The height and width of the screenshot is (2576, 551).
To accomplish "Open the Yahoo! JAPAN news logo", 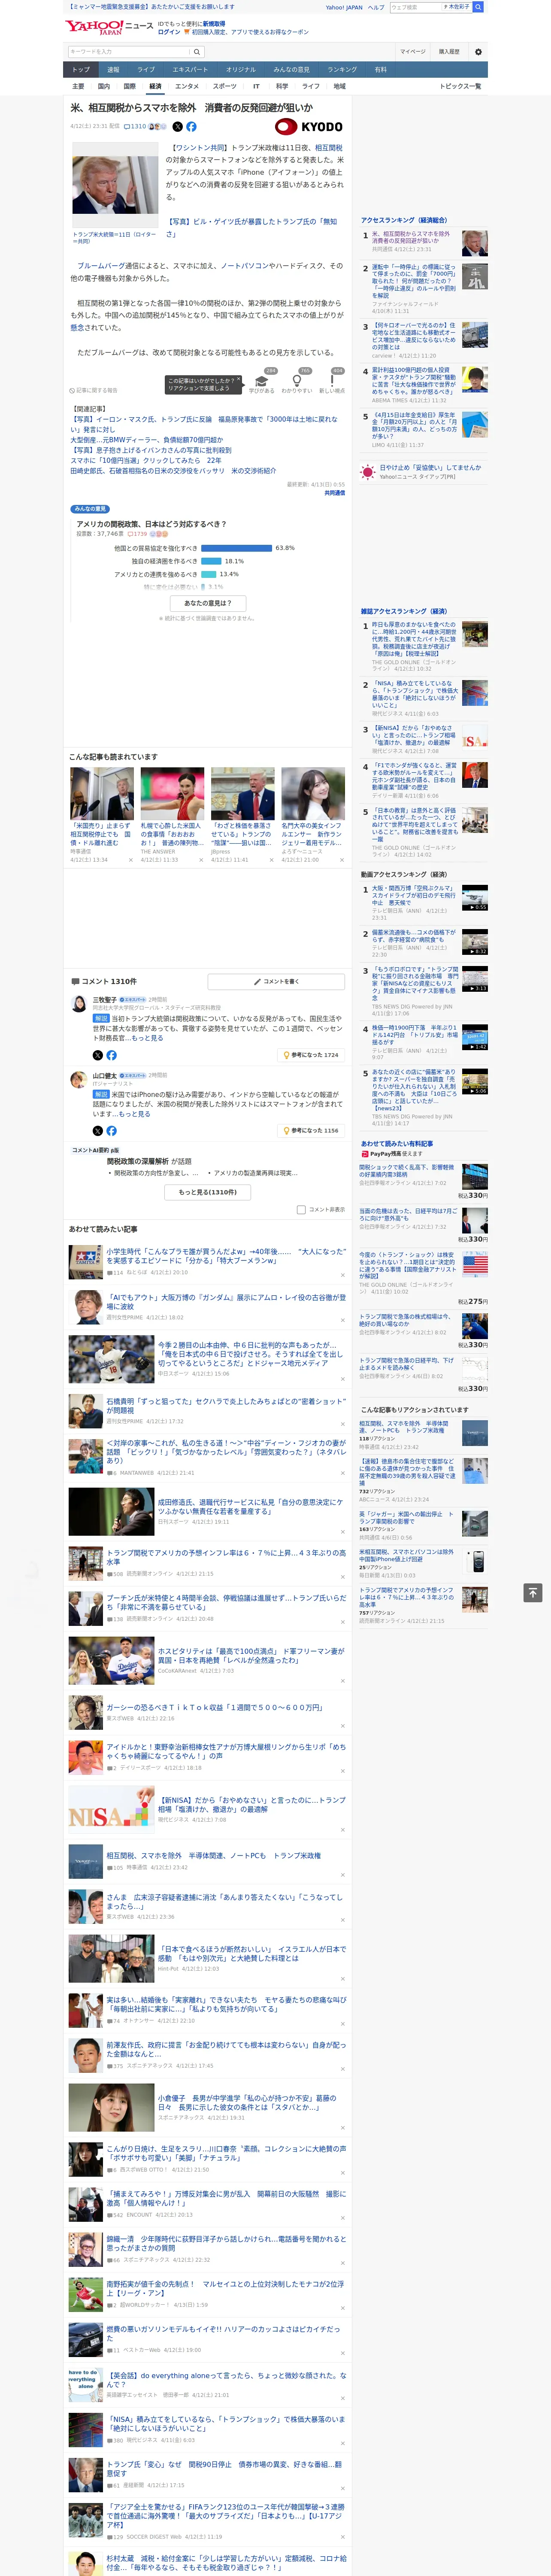I will click(109, 27).
